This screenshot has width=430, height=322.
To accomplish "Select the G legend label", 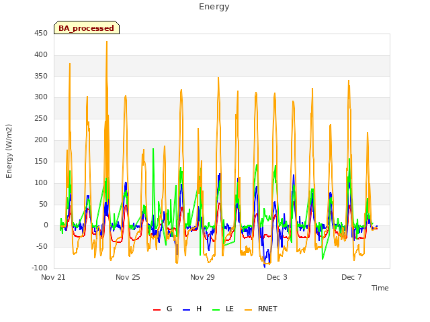I will [169, 309].
